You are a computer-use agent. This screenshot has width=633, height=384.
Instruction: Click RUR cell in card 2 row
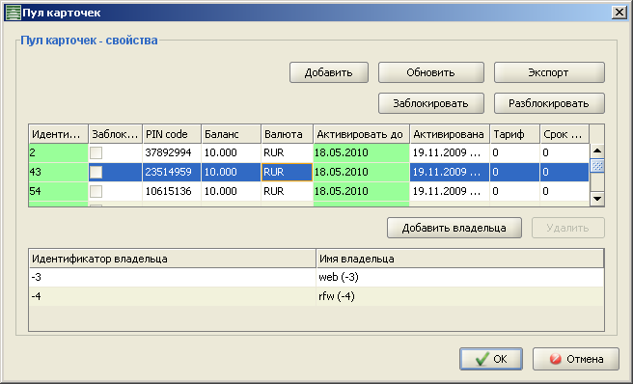coord(287,153)
